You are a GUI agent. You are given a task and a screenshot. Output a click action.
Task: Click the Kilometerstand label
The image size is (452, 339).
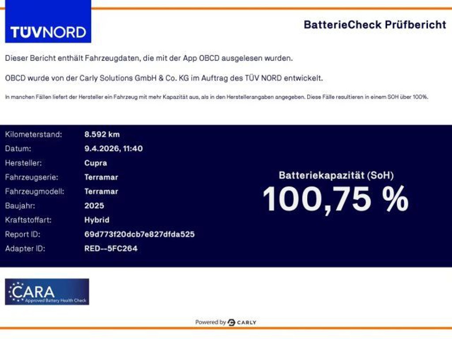tap(34, 134)
